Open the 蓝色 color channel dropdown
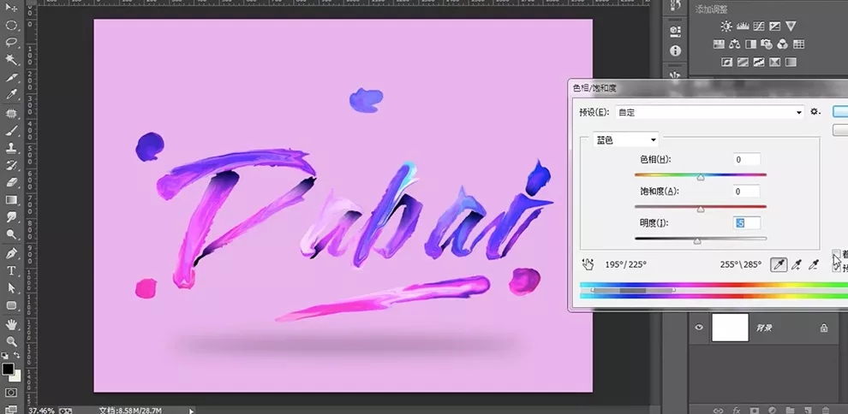This screenshot has width=848, height=414. (626, 139)
